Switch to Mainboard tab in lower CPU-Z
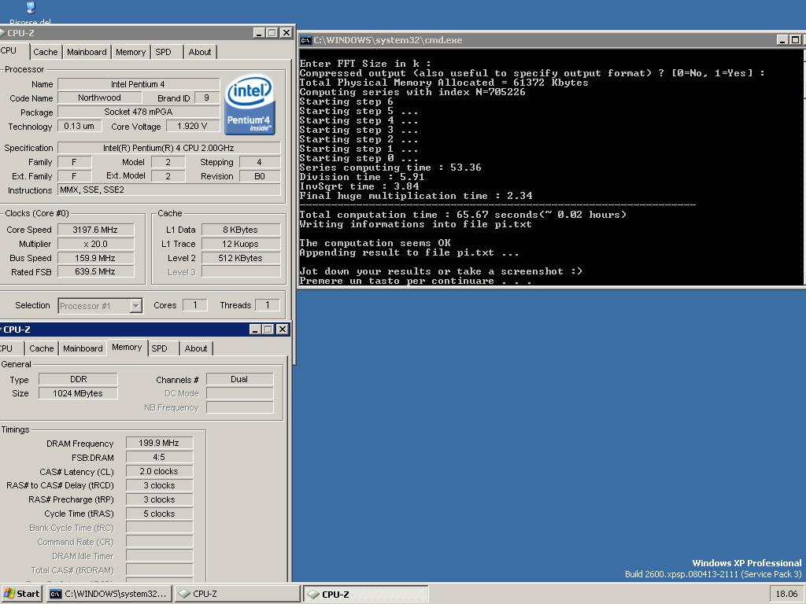Image resolution: width=806 pixels, height=604 pixels. click(x=83, y=348)
